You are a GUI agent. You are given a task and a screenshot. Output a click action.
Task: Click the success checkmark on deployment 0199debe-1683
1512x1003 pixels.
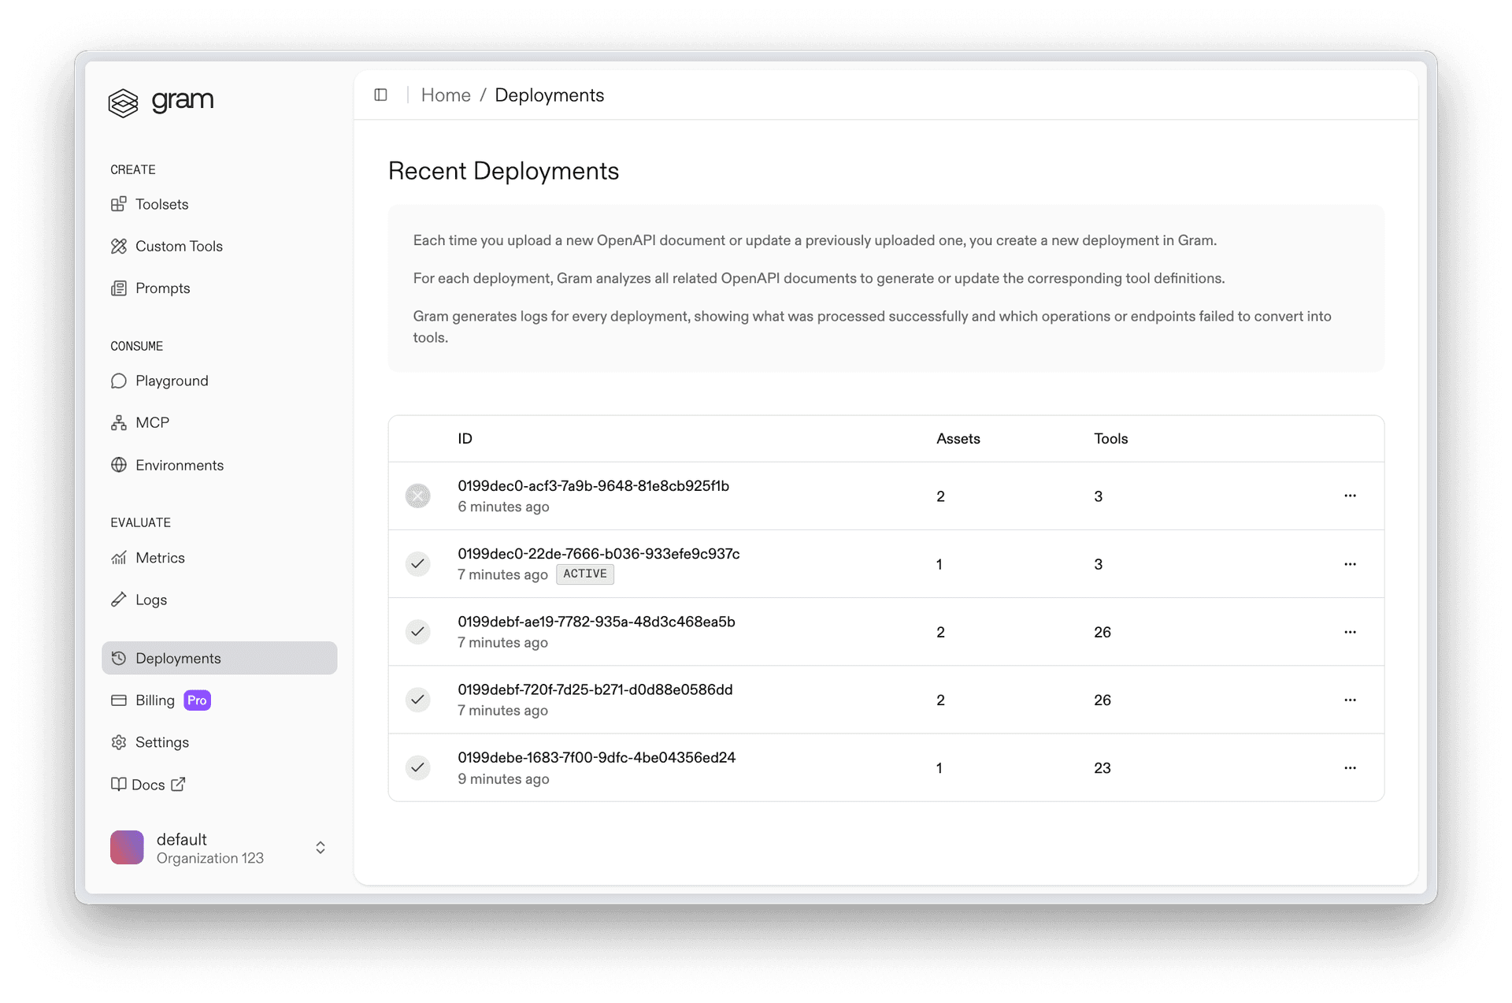tap(418, 767)
